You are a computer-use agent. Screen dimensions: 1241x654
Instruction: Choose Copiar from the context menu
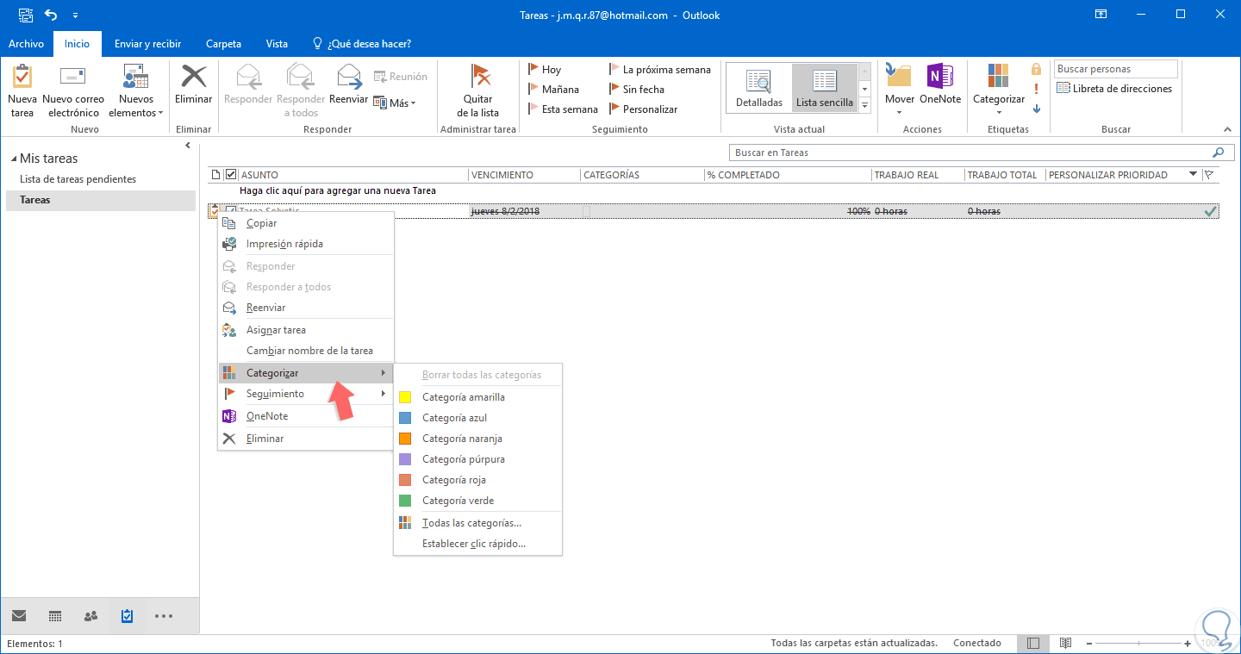point(306,223)
